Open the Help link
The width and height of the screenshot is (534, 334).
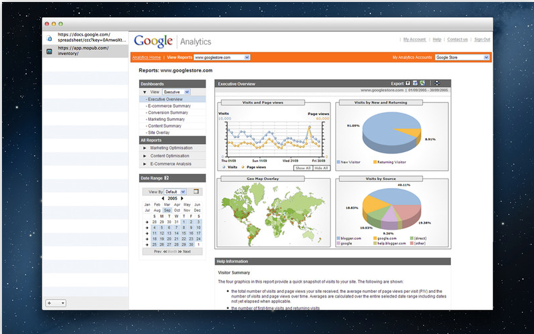tap(437, 39)
